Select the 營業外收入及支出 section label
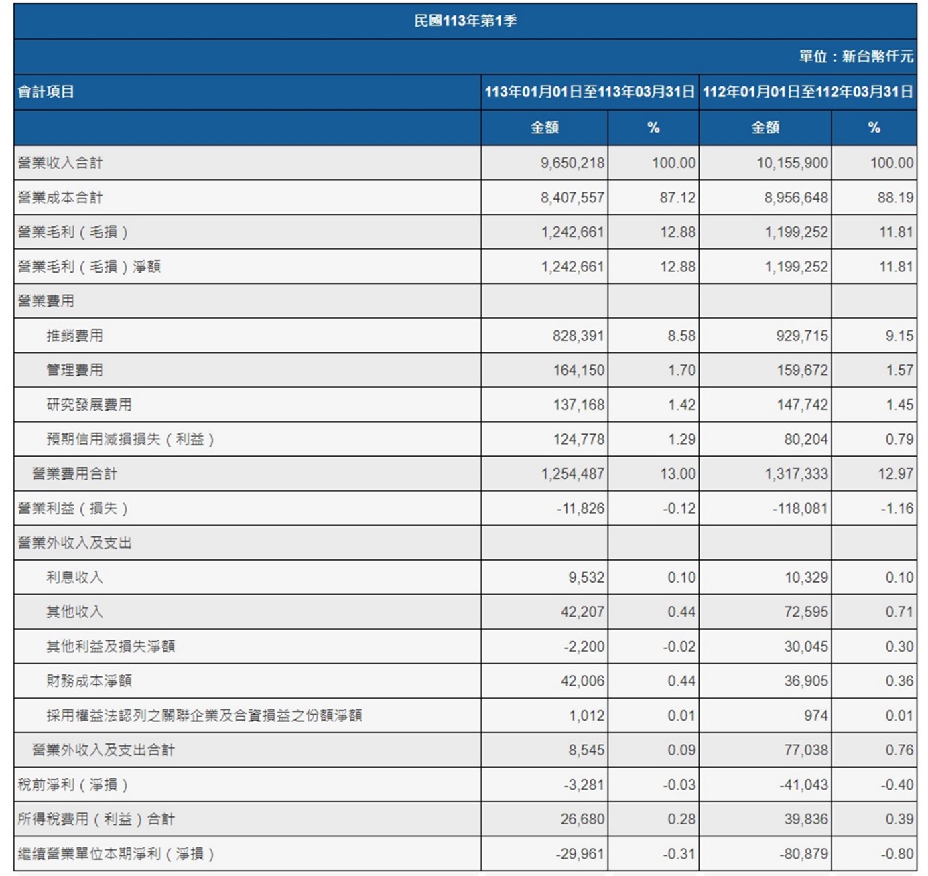The image size is (928, 876). tap(74, 542)
